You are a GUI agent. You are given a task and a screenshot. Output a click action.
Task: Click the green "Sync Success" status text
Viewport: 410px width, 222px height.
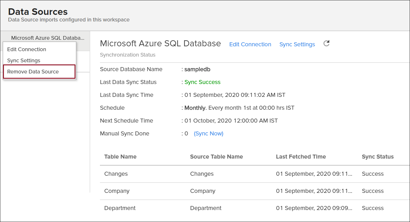(x=202, y=82)
